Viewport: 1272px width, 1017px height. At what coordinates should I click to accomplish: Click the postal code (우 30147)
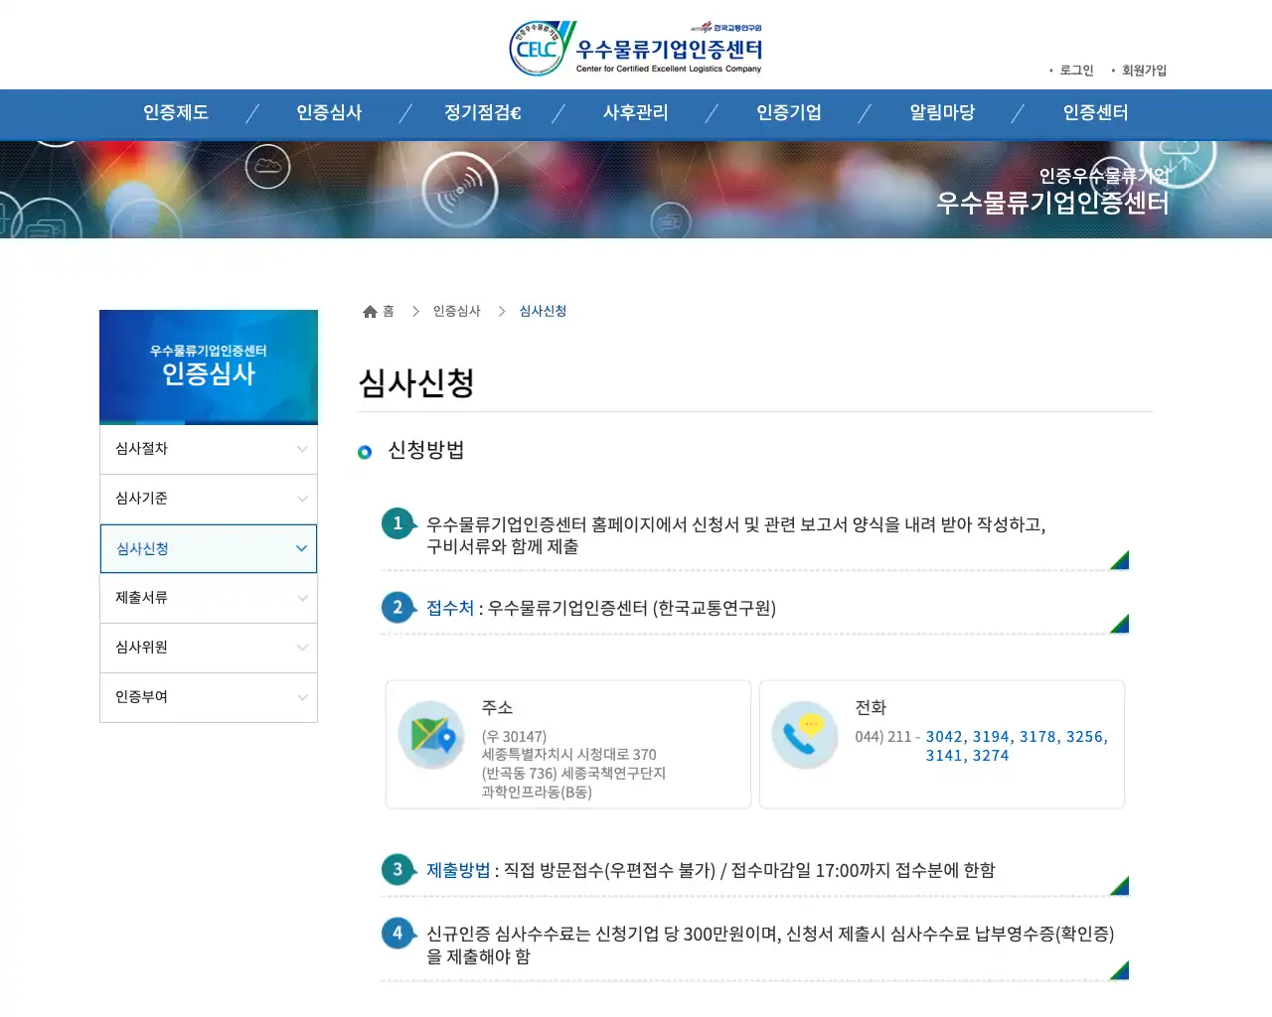514,737
